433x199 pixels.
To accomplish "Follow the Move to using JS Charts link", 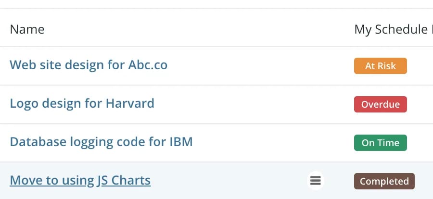I will 80,181.
